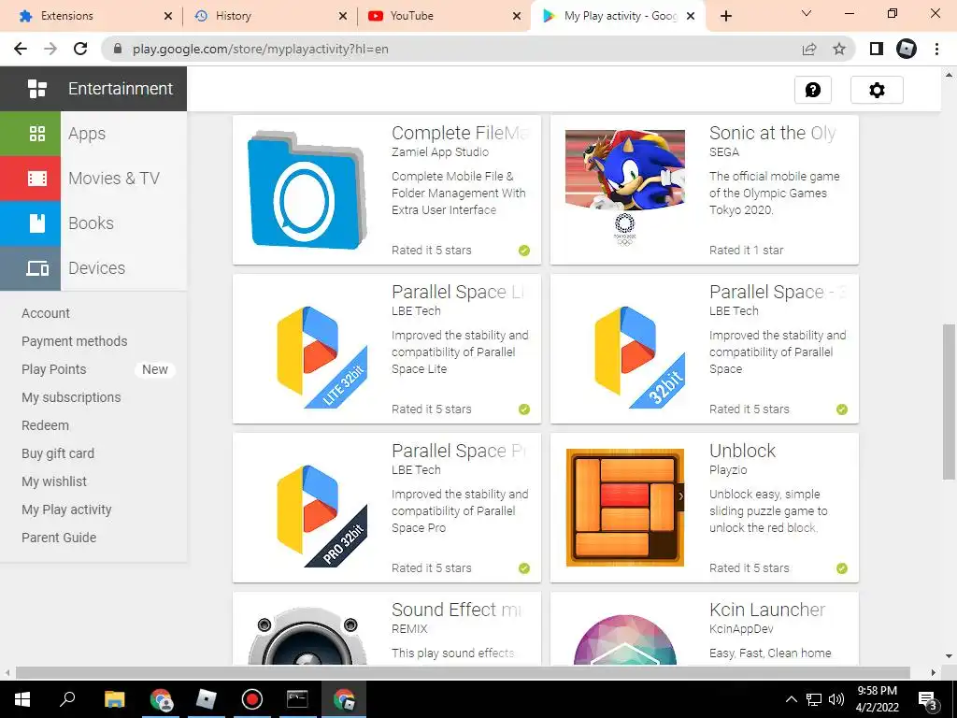The image size is (957, 718).
Task: Open My wishlist link
Action: 54,481
